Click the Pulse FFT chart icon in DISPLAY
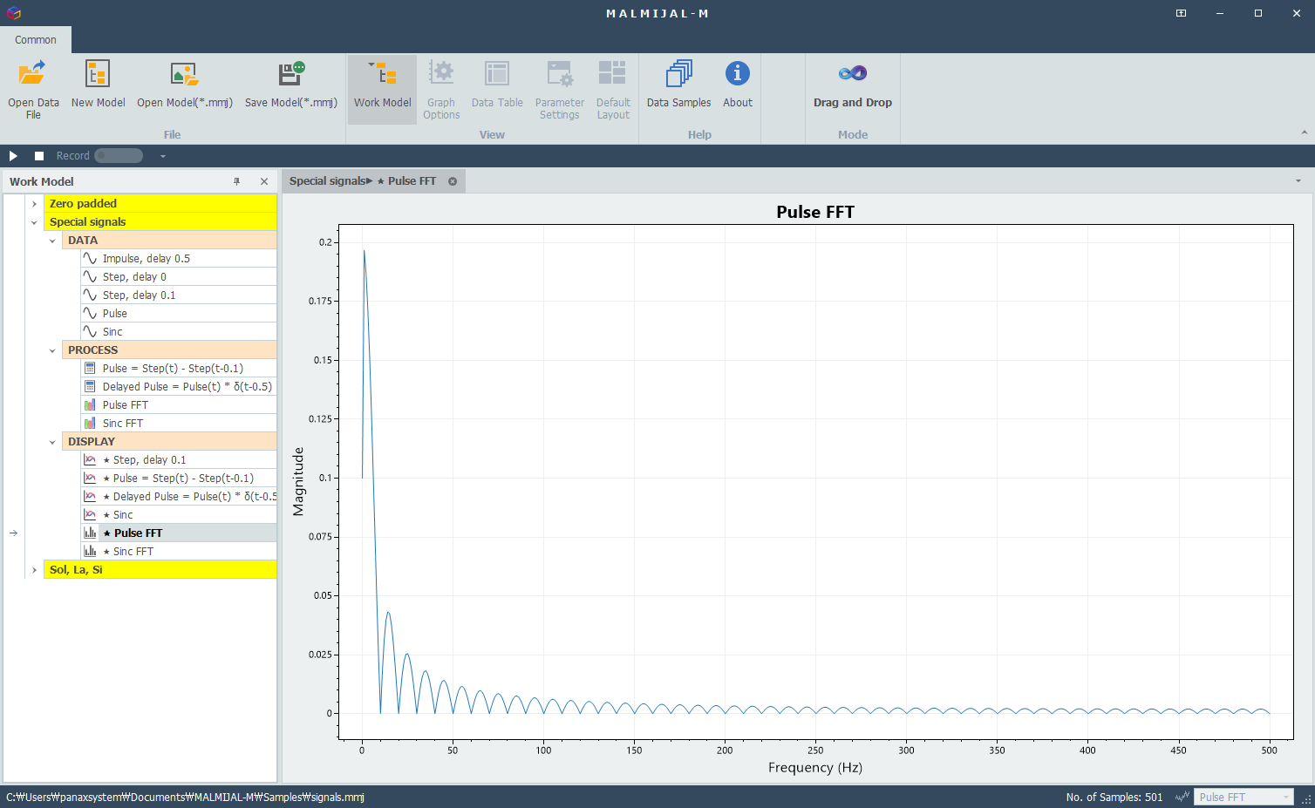The height and width of the screenshot is (808, 1315). (x=90, y=533)
